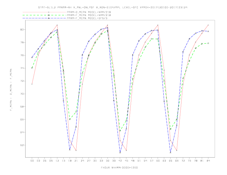Click blue GFS triangle minimum at hour 18
The image size is (227, 175).
(x=70, y=150)
